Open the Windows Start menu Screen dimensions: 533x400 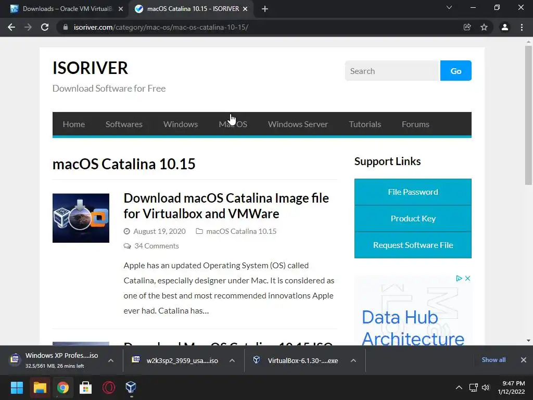click(x=17, y=387)
